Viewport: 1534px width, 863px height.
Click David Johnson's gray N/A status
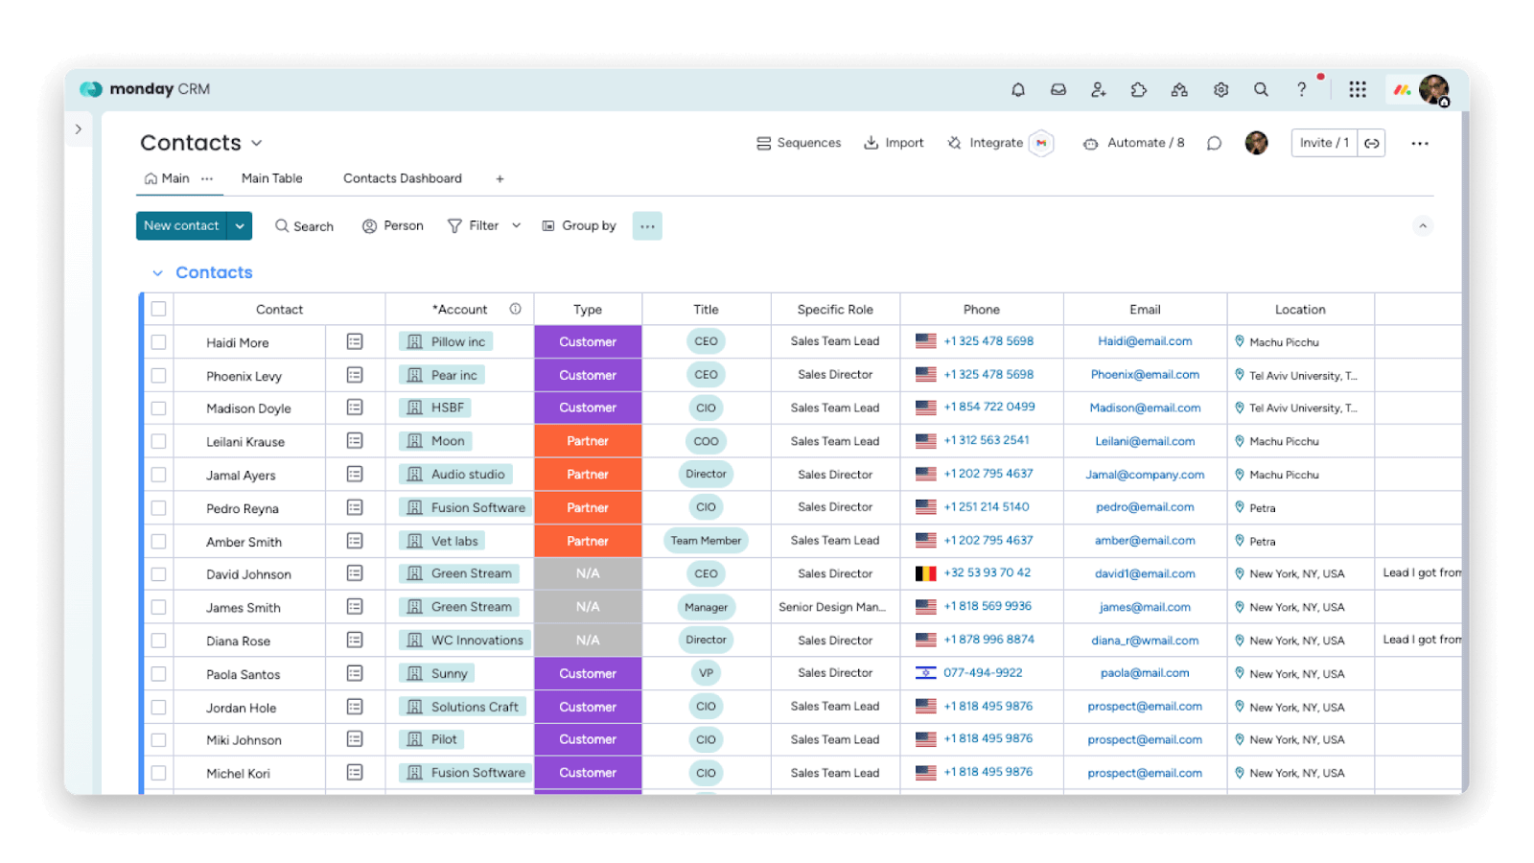coord(588,573)
